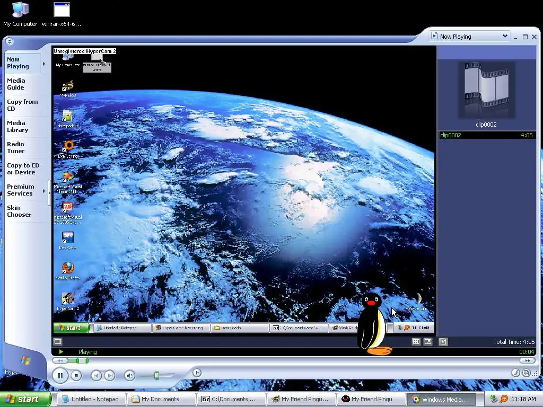This screenshot has height=407, width=543.
Task: Select clip0002 in the playlist
Action: [x=487, y=135]
